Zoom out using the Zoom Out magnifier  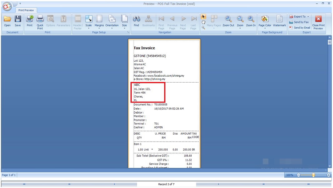(228, 21)
